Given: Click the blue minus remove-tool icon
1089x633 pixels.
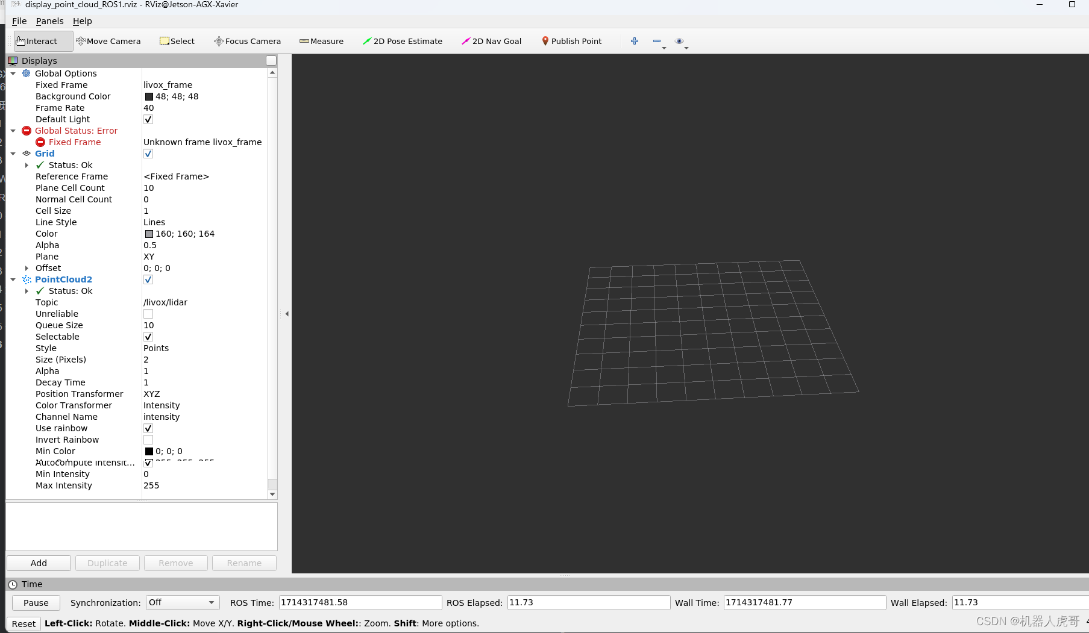Looking at the screenshot, I should (656, 41).
